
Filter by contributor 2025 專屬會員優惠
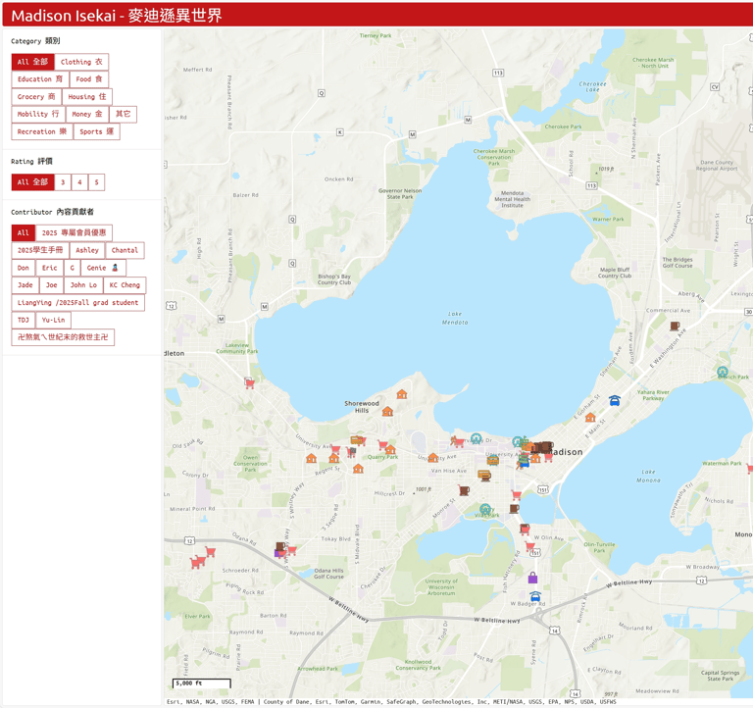74,233
